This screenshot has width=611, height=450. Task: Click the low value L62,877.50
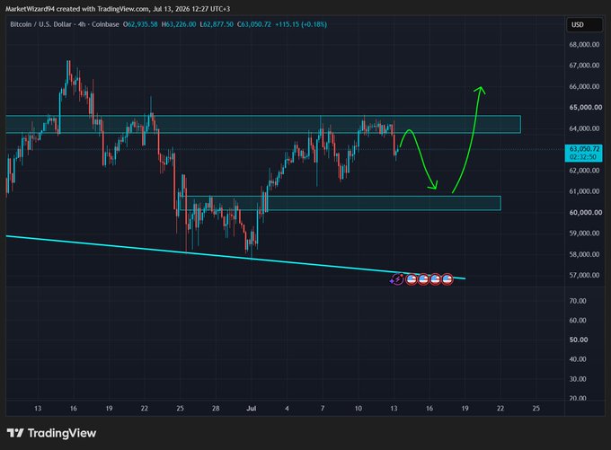click(217, 24)
